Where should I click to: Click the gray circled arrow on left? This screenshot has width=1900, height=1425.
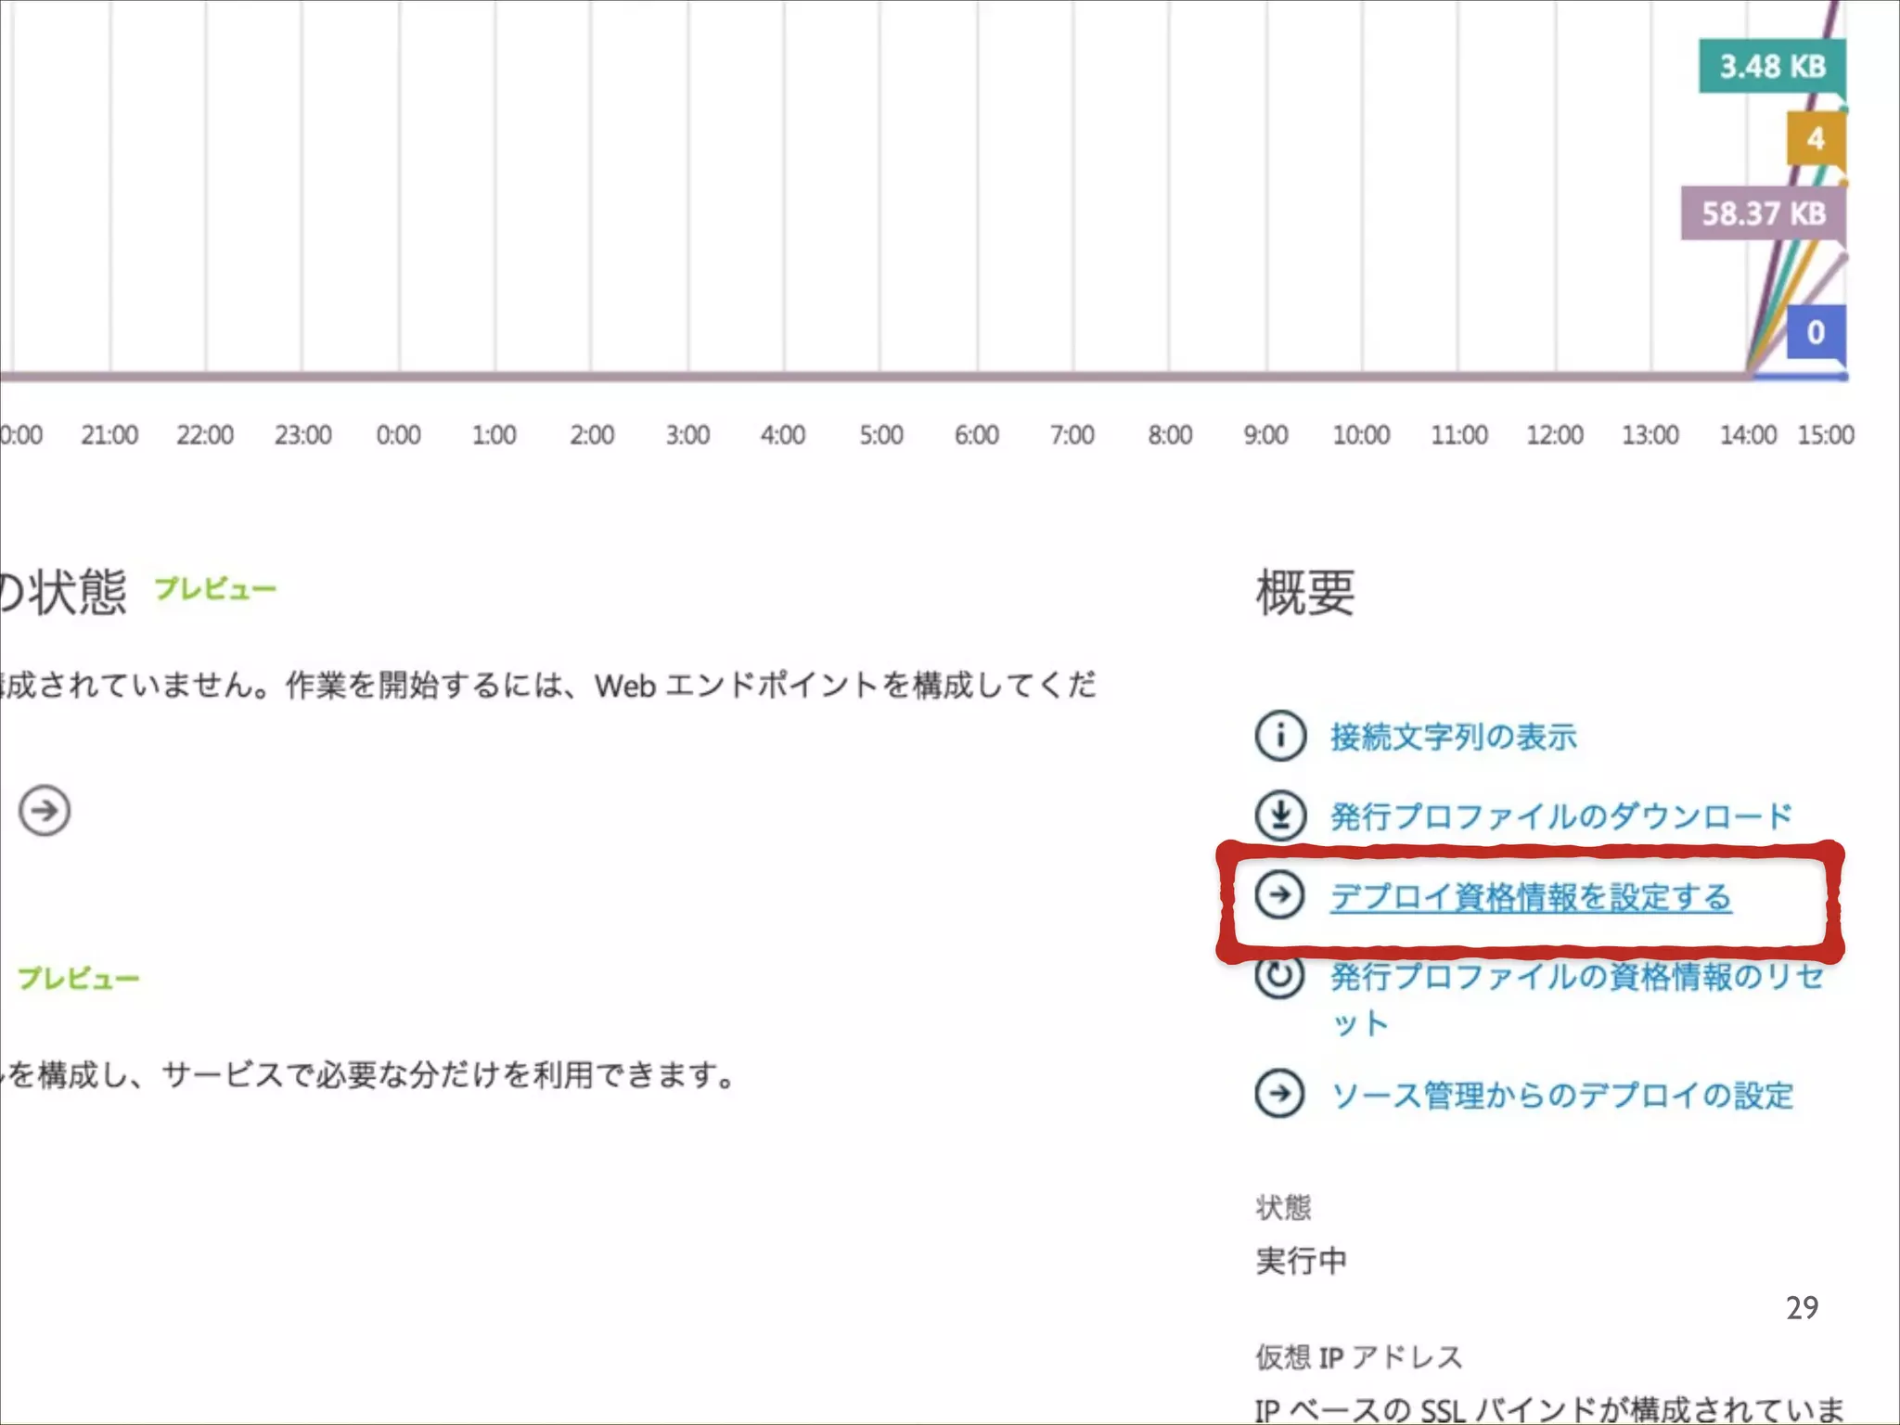point(45,811)
